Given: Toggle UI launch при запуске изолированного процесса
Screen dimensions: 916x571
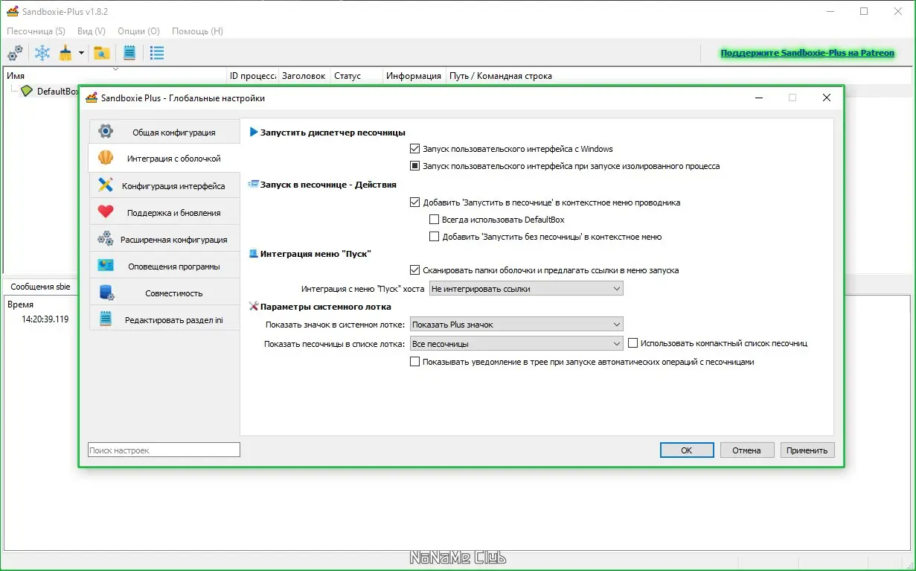Looking at the screenshot, I should [x=415, y=166].
